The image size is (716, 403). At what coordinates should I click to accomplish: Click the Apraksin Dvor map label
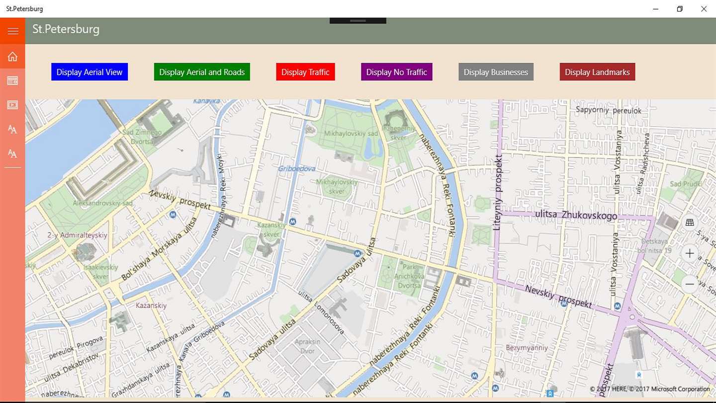tap(308, 346)
